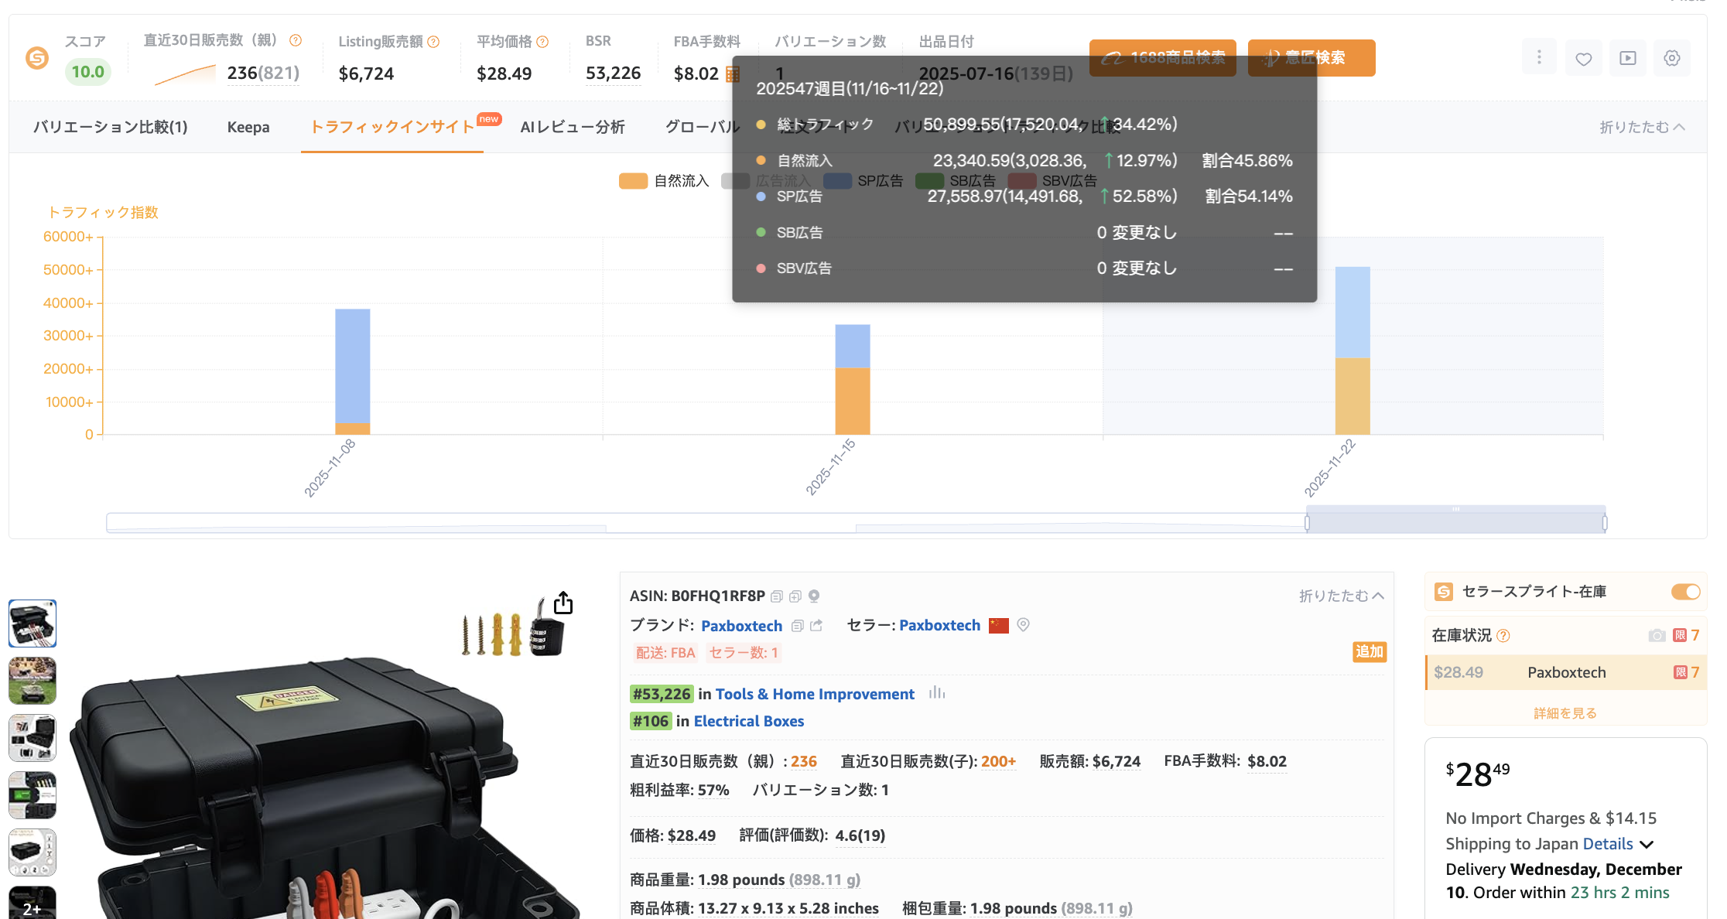Add product to favorites via heart icon

pyautogui.click(x=1583, y=57)
